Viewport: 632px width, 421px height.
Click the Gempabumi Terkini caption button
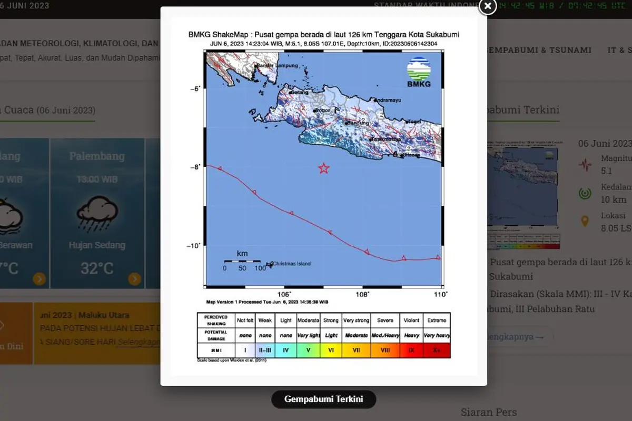324,399
